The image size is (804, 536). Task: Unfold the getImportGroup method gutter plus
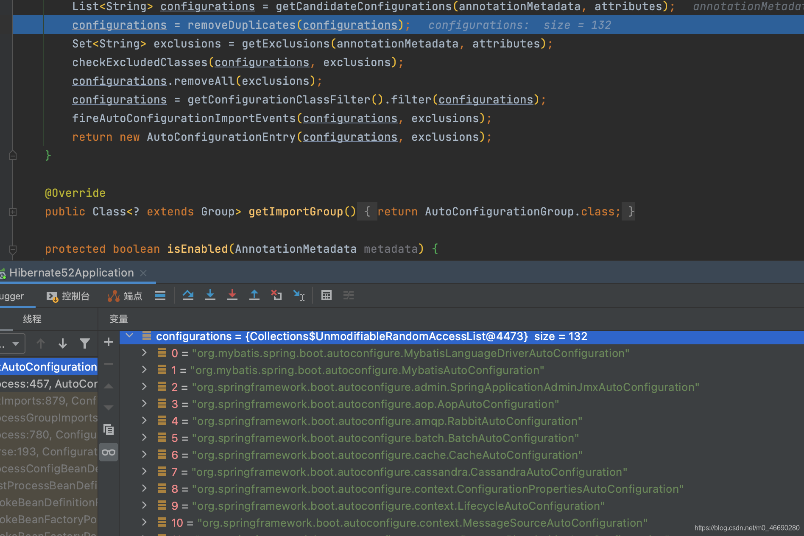coord(13,212)
